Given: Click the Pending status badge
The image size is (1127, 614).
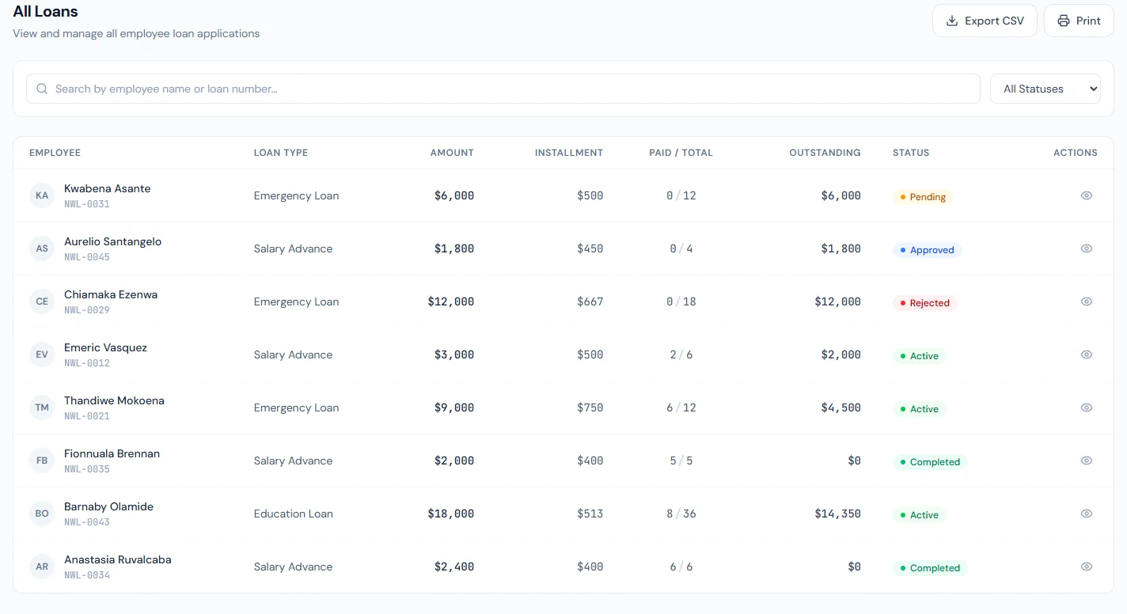Looking at the screenshot, I should coord(922,197).
